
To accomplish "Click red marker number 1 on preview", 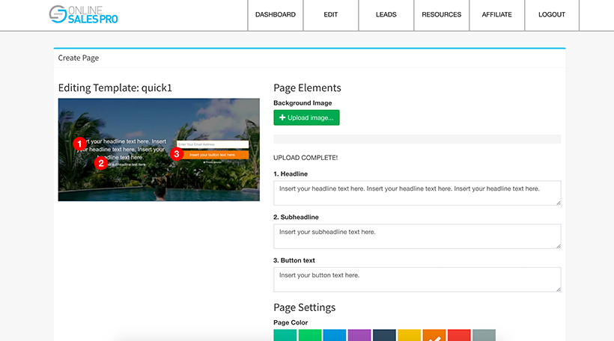I will point(79,143).
